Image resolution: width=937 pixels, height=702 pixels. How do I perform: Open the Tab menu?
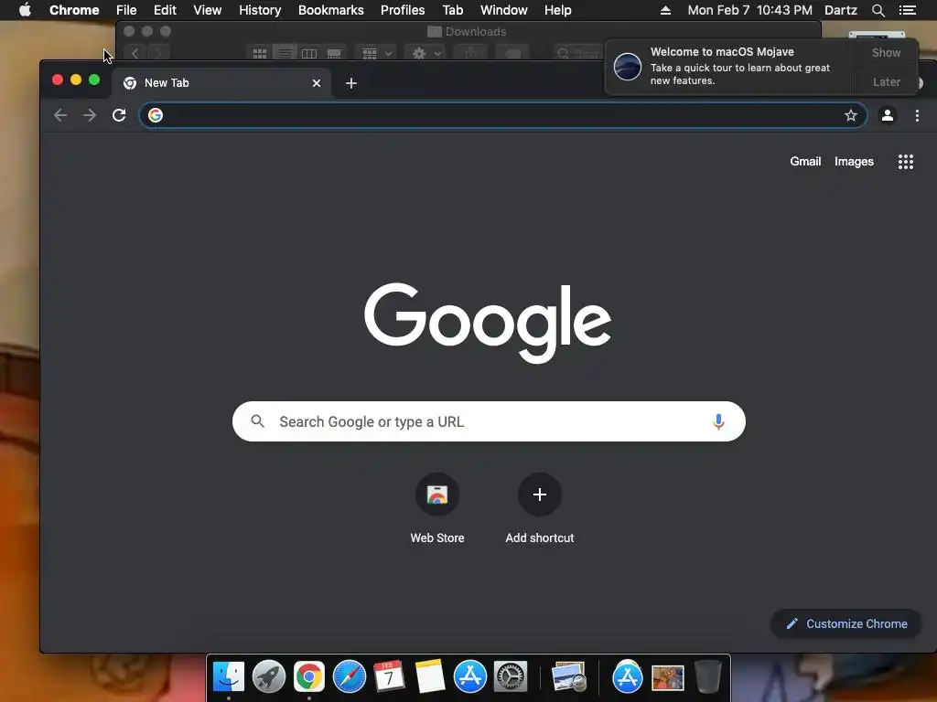point(453,10)
